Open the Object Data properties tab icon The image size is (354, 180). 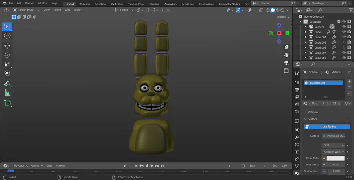pyautogui.click(x=297, y=167)
